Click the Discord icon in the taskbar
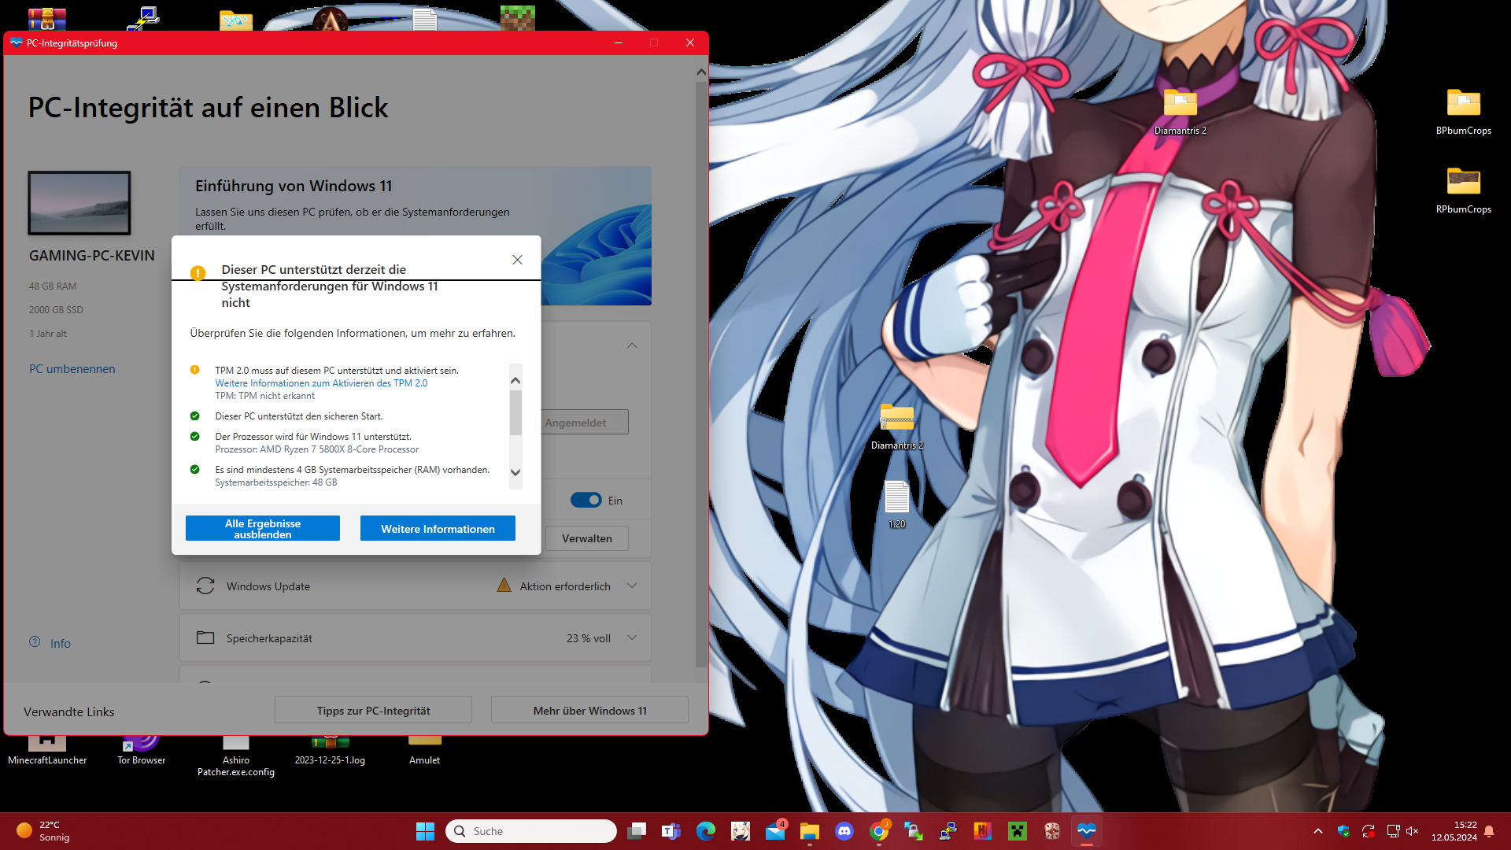The width and height of the screenshot is (1511, 850). point(844,831)
